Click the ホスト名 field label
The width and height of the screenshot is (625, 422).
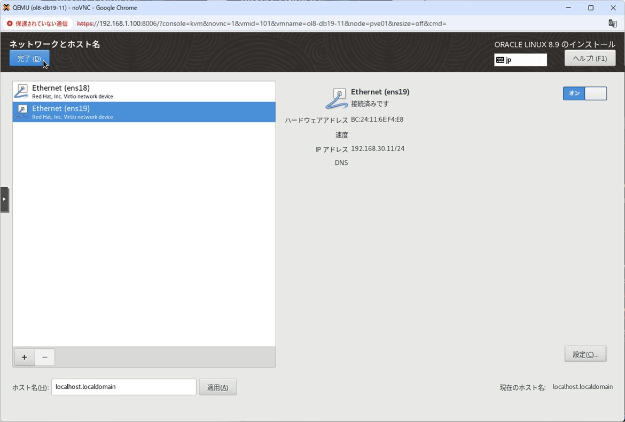pos(30,387)
